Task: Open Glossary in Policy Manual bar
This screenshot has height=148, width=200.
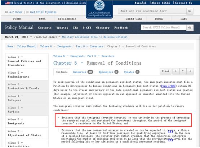Action: [103, 28]
